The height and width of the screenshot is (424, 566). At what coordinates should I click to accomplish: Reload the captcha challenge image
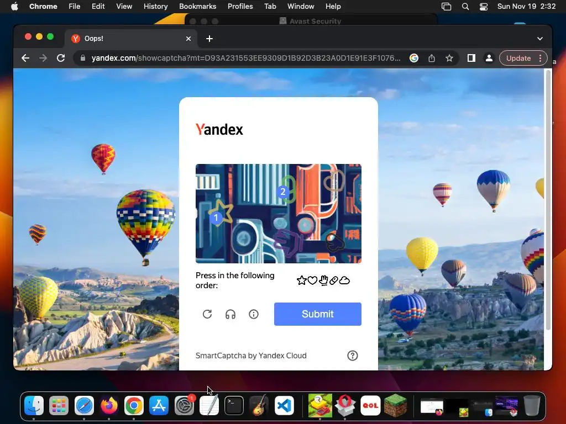click(207, 314)
